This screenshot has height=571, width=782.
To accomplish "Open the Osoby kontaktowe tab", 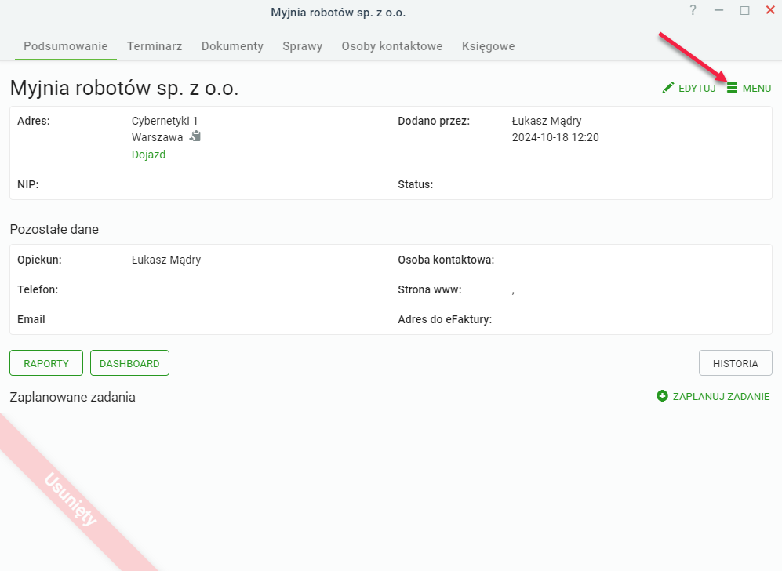I will pyautogui.click(x=392, y=46).
